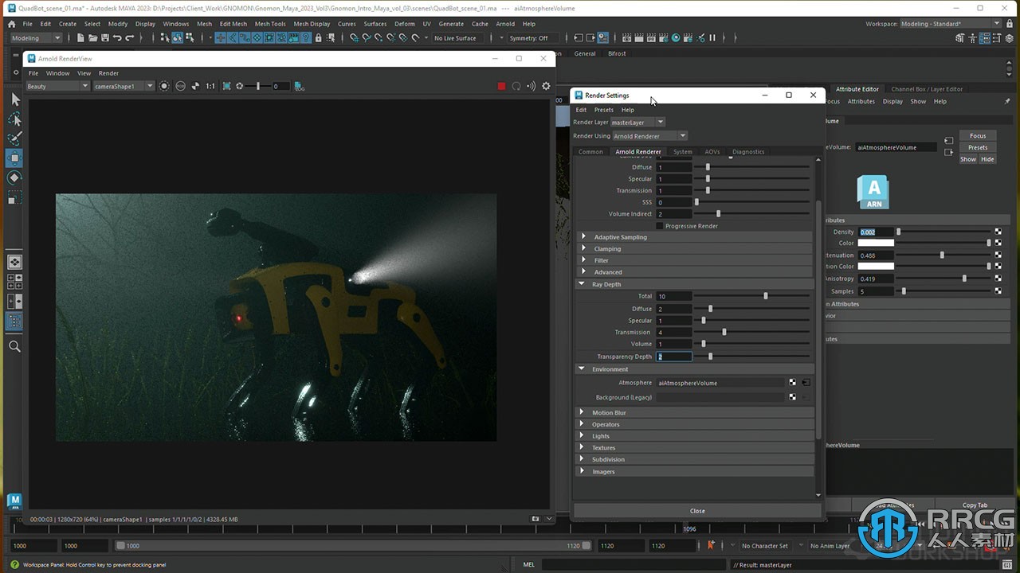The width and height of the screenshot is (1020, 573).
Task: Click the red Stop render icon in RenderView
Action: coord(501,86)
